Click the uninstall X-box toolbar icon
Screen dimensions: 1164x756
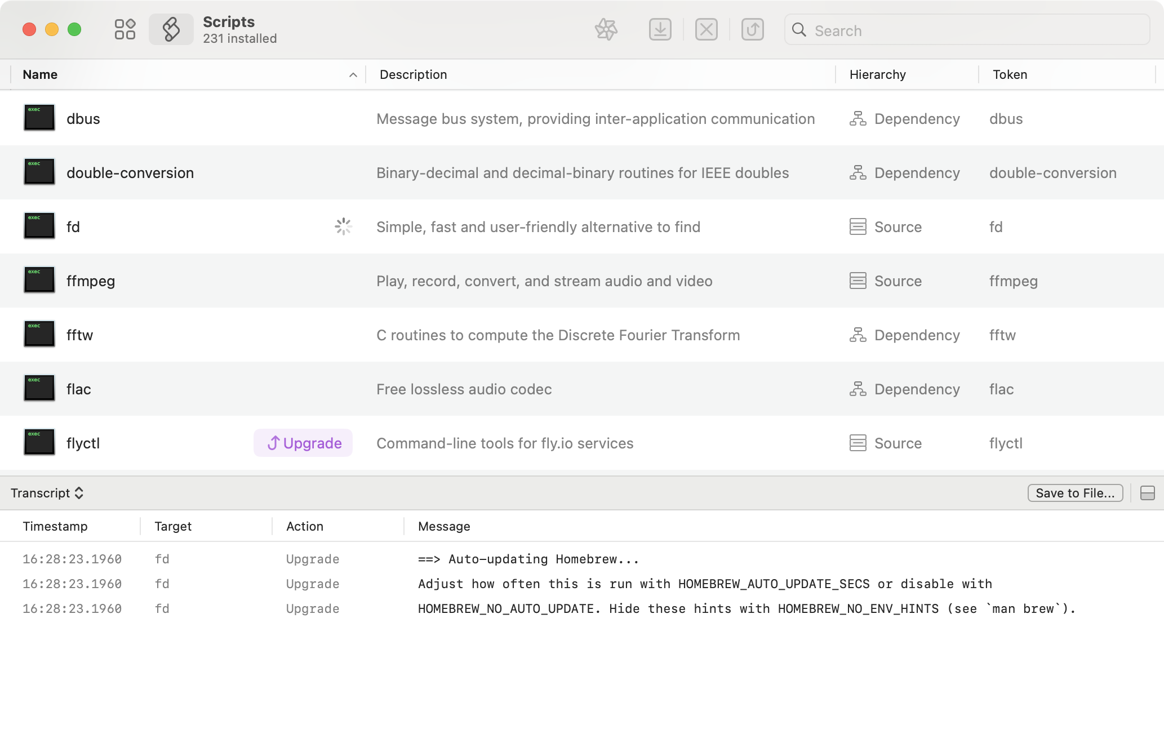tap(706, 29)
